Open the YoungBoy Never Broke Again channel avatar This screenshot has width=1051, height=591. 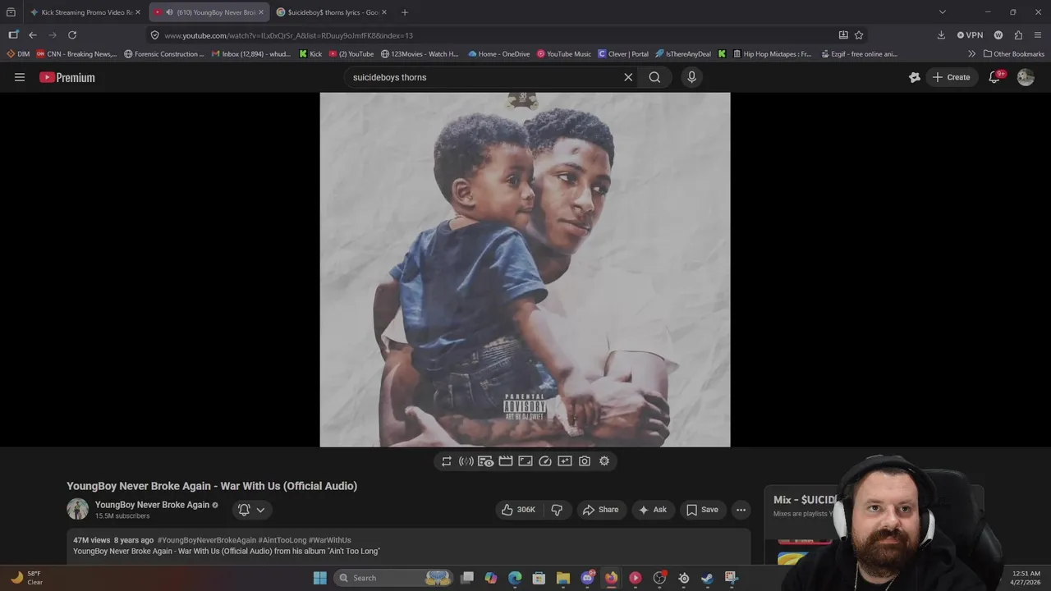[x=77, y=509]
